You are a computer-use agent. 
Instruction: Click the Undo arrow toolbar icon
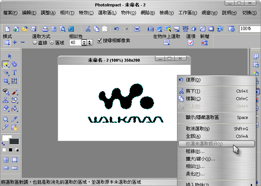tap(116, 29)
